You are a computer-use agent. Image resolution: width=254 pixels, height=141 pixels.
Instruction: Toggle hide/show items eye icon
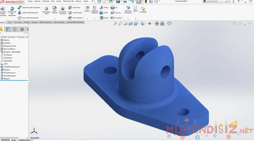coord(150,24)
